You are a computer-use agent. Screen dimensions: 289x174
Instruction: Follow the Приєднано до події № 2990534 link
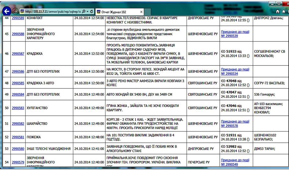click(235, 71)
